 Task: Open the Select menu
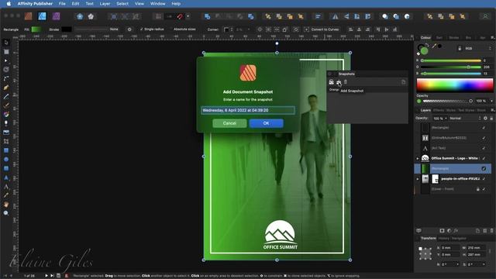coord(122,4)
